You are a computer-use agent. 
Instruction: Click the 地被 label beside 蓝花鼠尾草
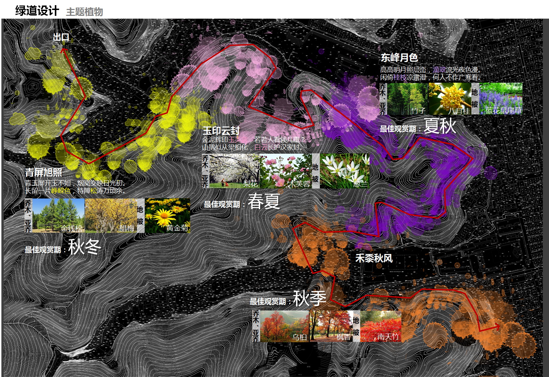[475, 99]
